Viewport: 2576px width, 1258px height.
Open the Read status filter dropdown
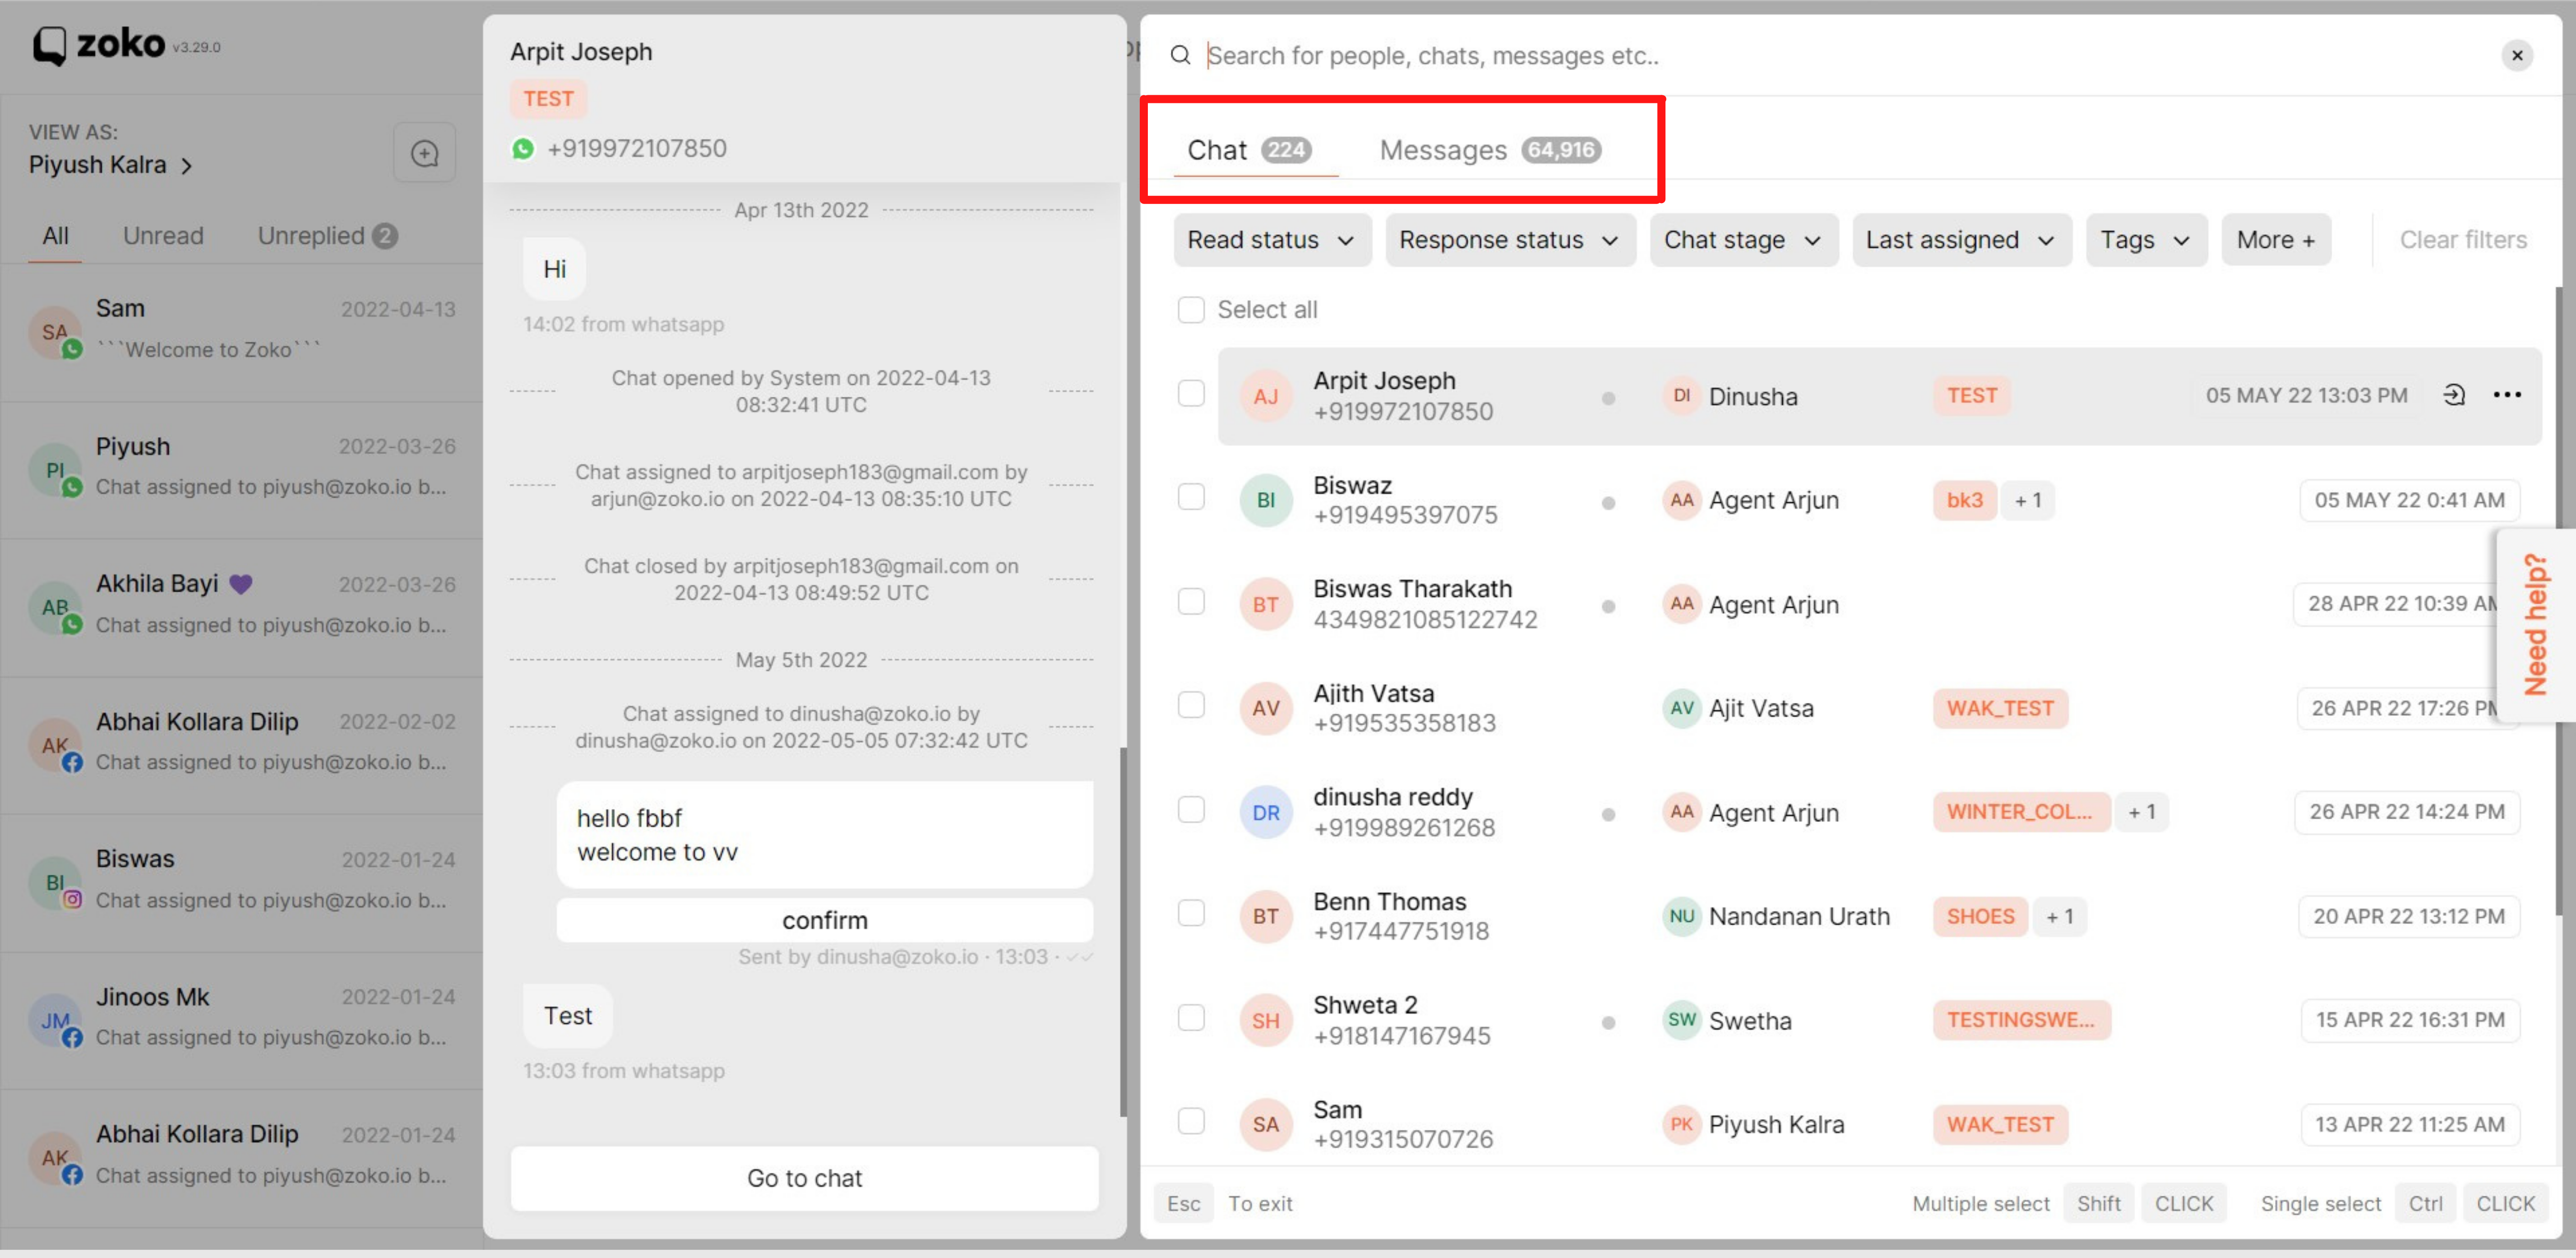1272,240
